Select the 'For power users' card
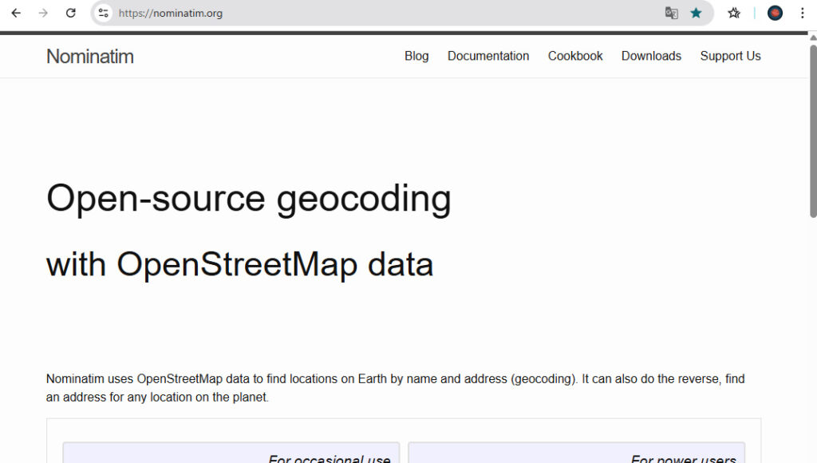The image size is (817, 463). (576, 453)
